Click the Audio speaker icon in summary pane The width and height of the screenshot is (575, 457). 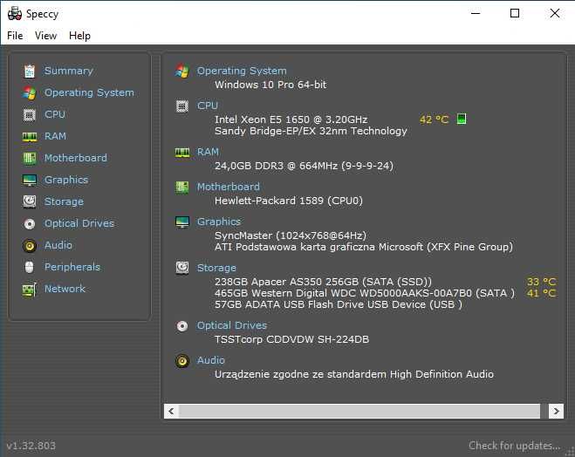(181, 361)
